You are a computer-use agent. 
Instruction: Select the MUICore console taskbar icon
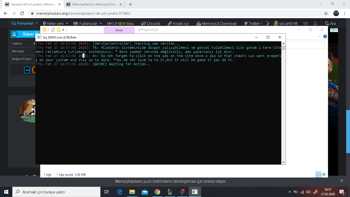point(195,192)
